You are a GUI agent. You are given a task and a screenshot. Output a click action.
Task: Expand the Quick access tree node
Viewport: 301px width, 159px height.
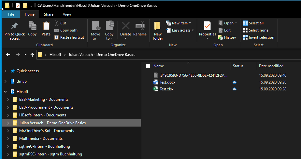tap(5, 71)
